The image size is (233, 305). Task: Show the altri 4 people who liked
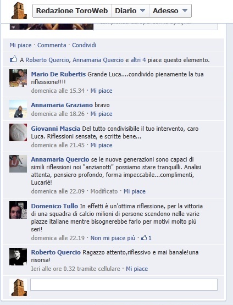[138, 60]
